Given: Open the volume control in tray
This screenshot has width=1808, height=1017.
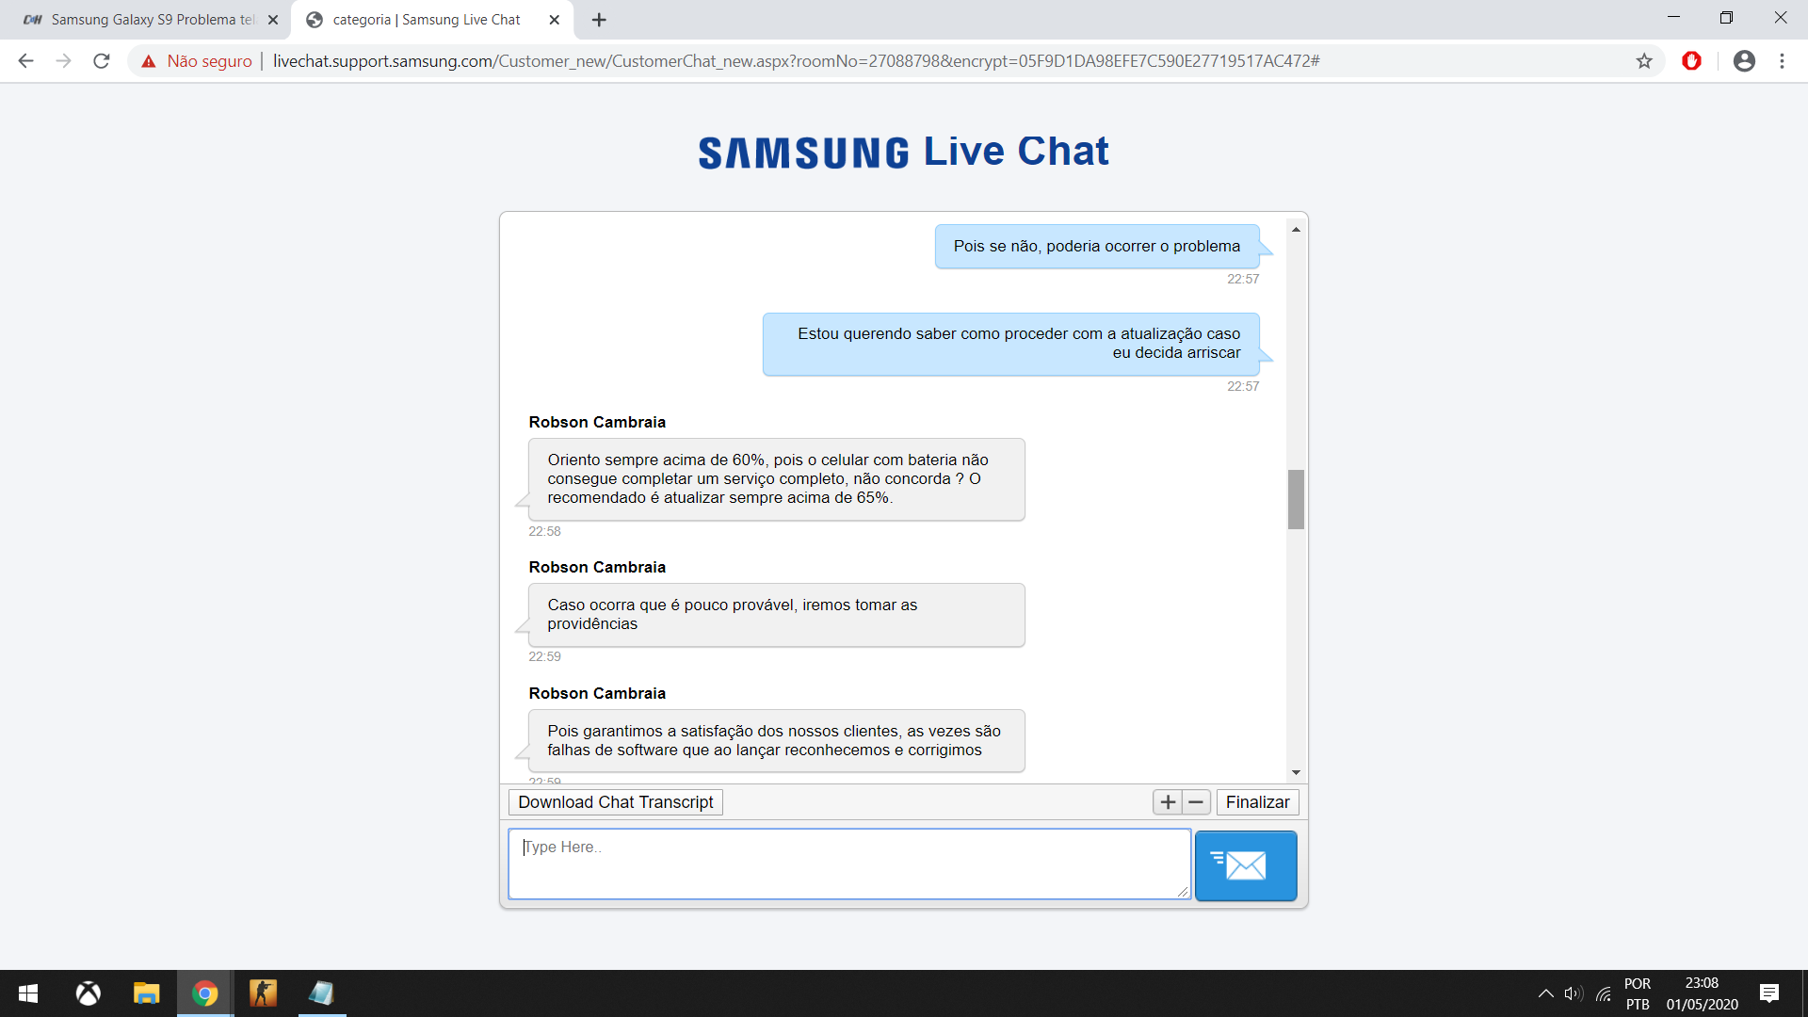Looking at the screenshot, I should click(x=1574, y=993).
